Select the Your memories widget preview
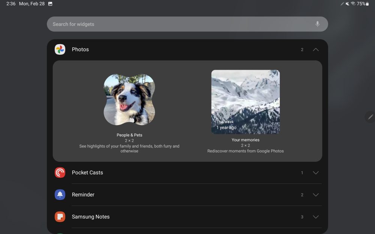375x234 pixels. pos(245,101)
